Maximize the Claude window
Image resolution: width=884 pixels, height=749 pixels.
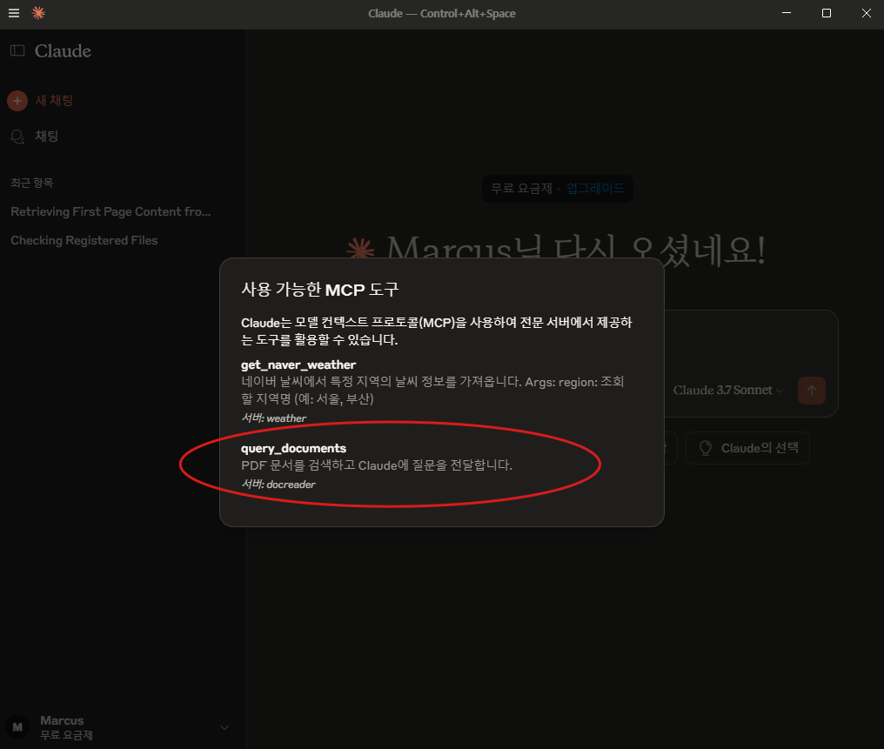tap(826, 13)
